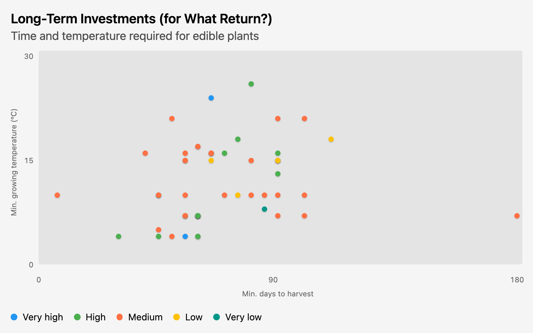Click the "Min. growing temperature" y-axis title
Screen dimensions: 533x333
(x=14, y=162)
